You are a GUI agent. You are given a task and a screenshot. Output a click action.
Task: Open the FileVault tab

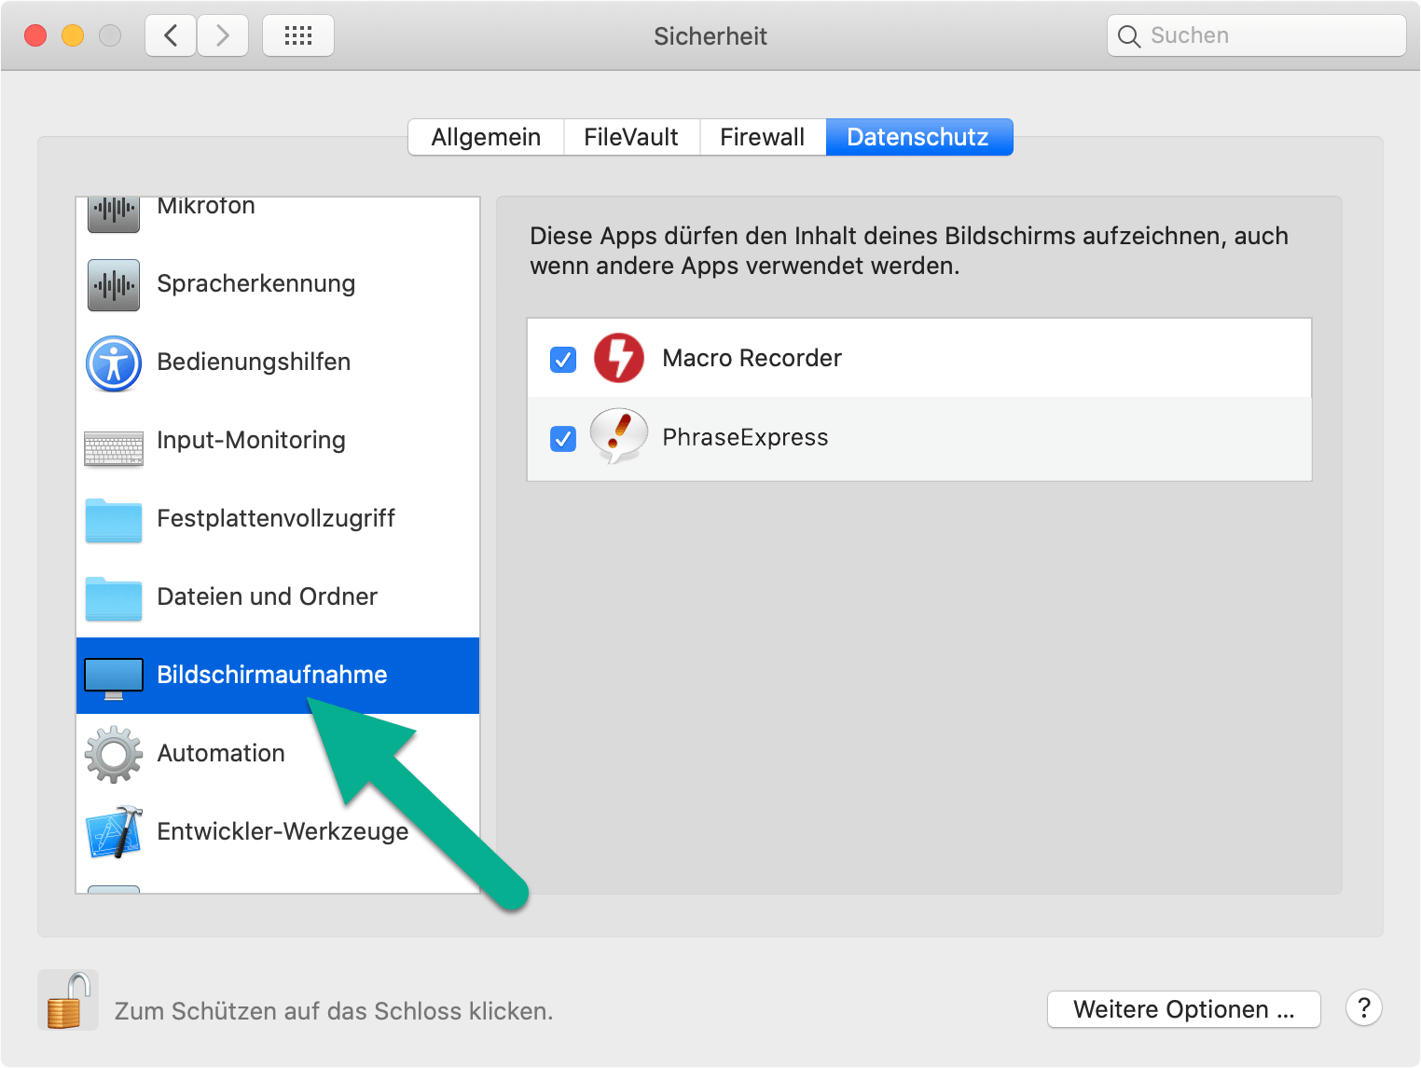point(631,137)
